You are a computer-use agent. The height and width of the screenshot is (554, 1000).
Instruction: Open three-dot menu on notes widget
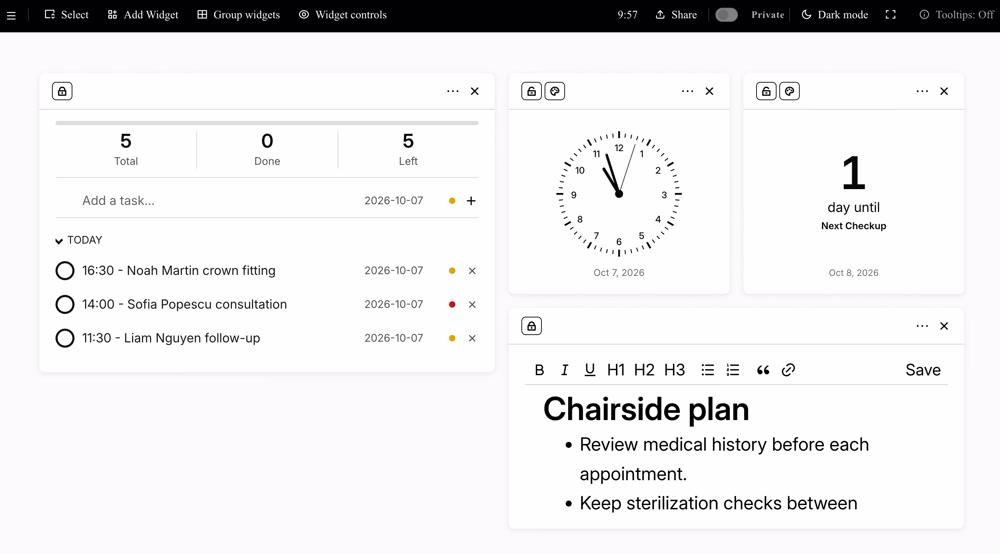(x=922, y=326)
